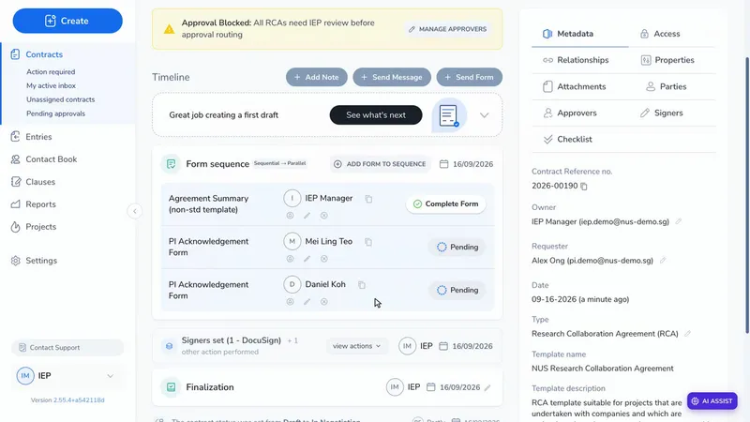This screenshot has height=422, width=750.
Task: Click See what's next button
Action: tap(376, 115)
